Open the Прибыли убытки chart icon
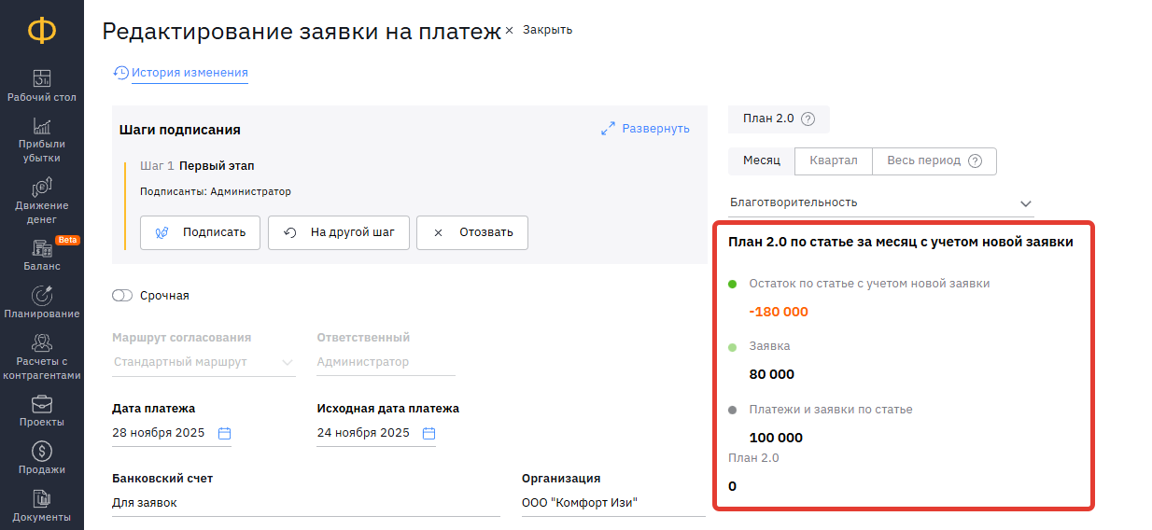 [x=42, y=126]
